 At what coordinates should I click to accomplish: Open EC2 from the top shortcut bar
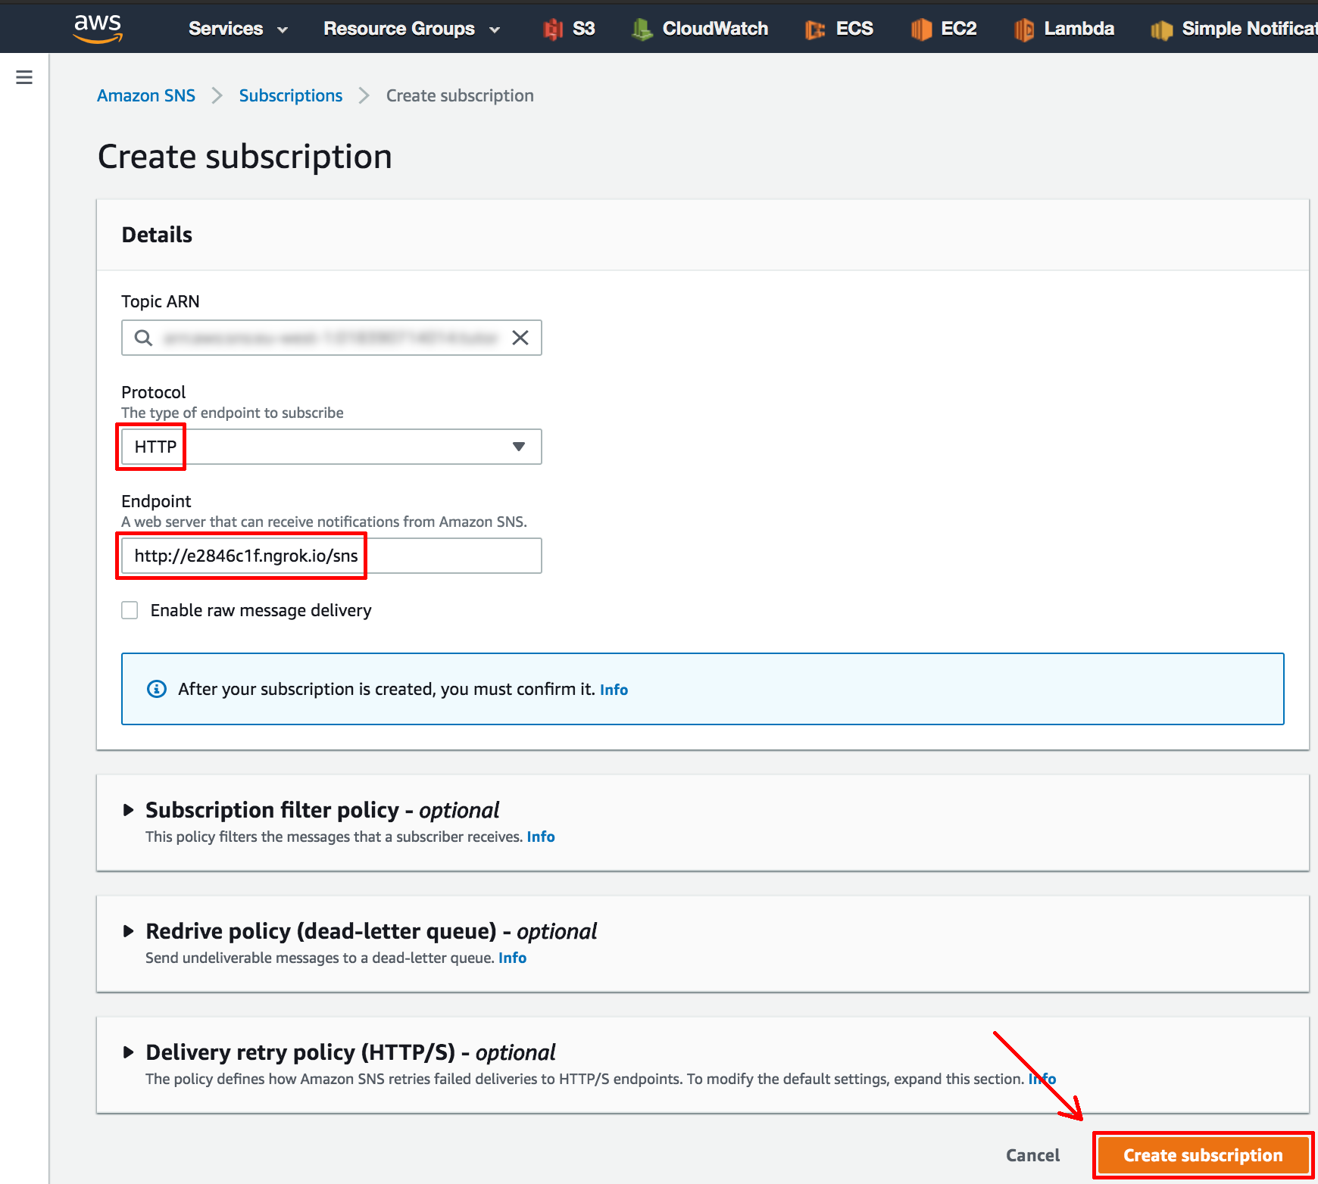(x=958, y=29)
